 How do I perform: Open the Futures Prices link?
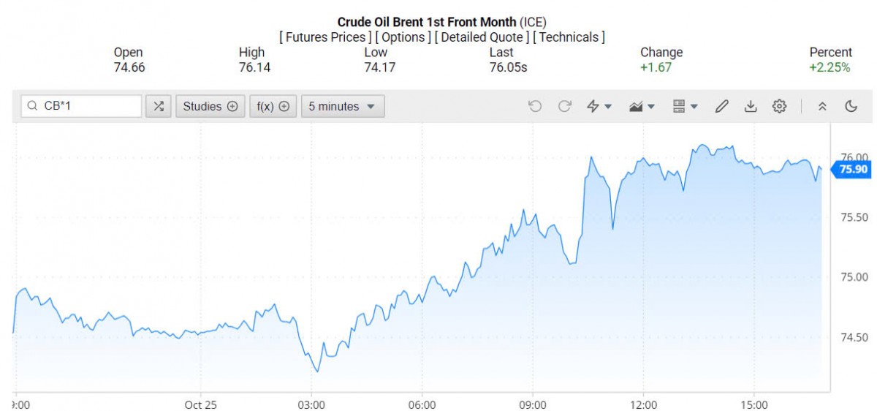[324, 37]
